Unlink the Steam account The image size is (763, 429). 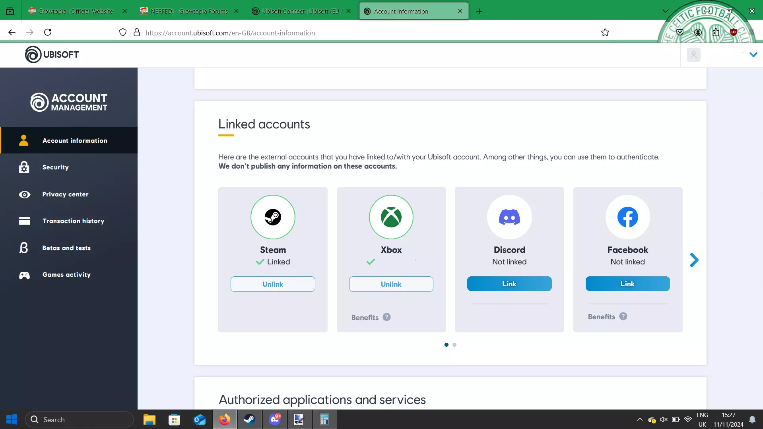[x=273, y=284]
